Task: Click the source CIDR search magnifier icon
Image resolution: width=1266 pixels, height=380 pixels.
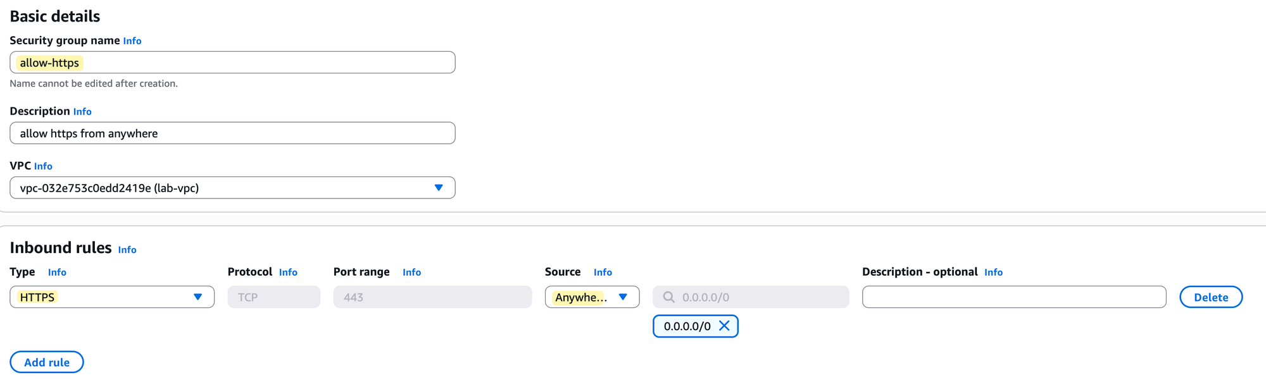Action: point(668,297)
